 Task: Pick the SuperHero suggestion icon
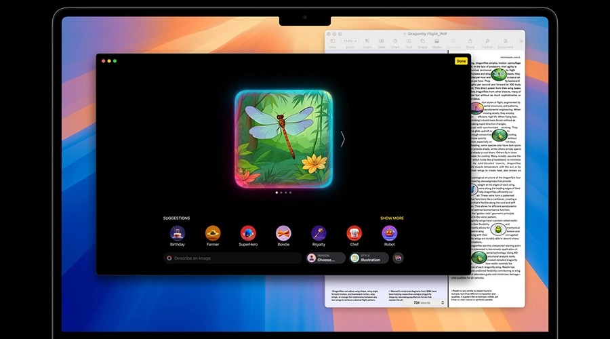pos(248,233)
